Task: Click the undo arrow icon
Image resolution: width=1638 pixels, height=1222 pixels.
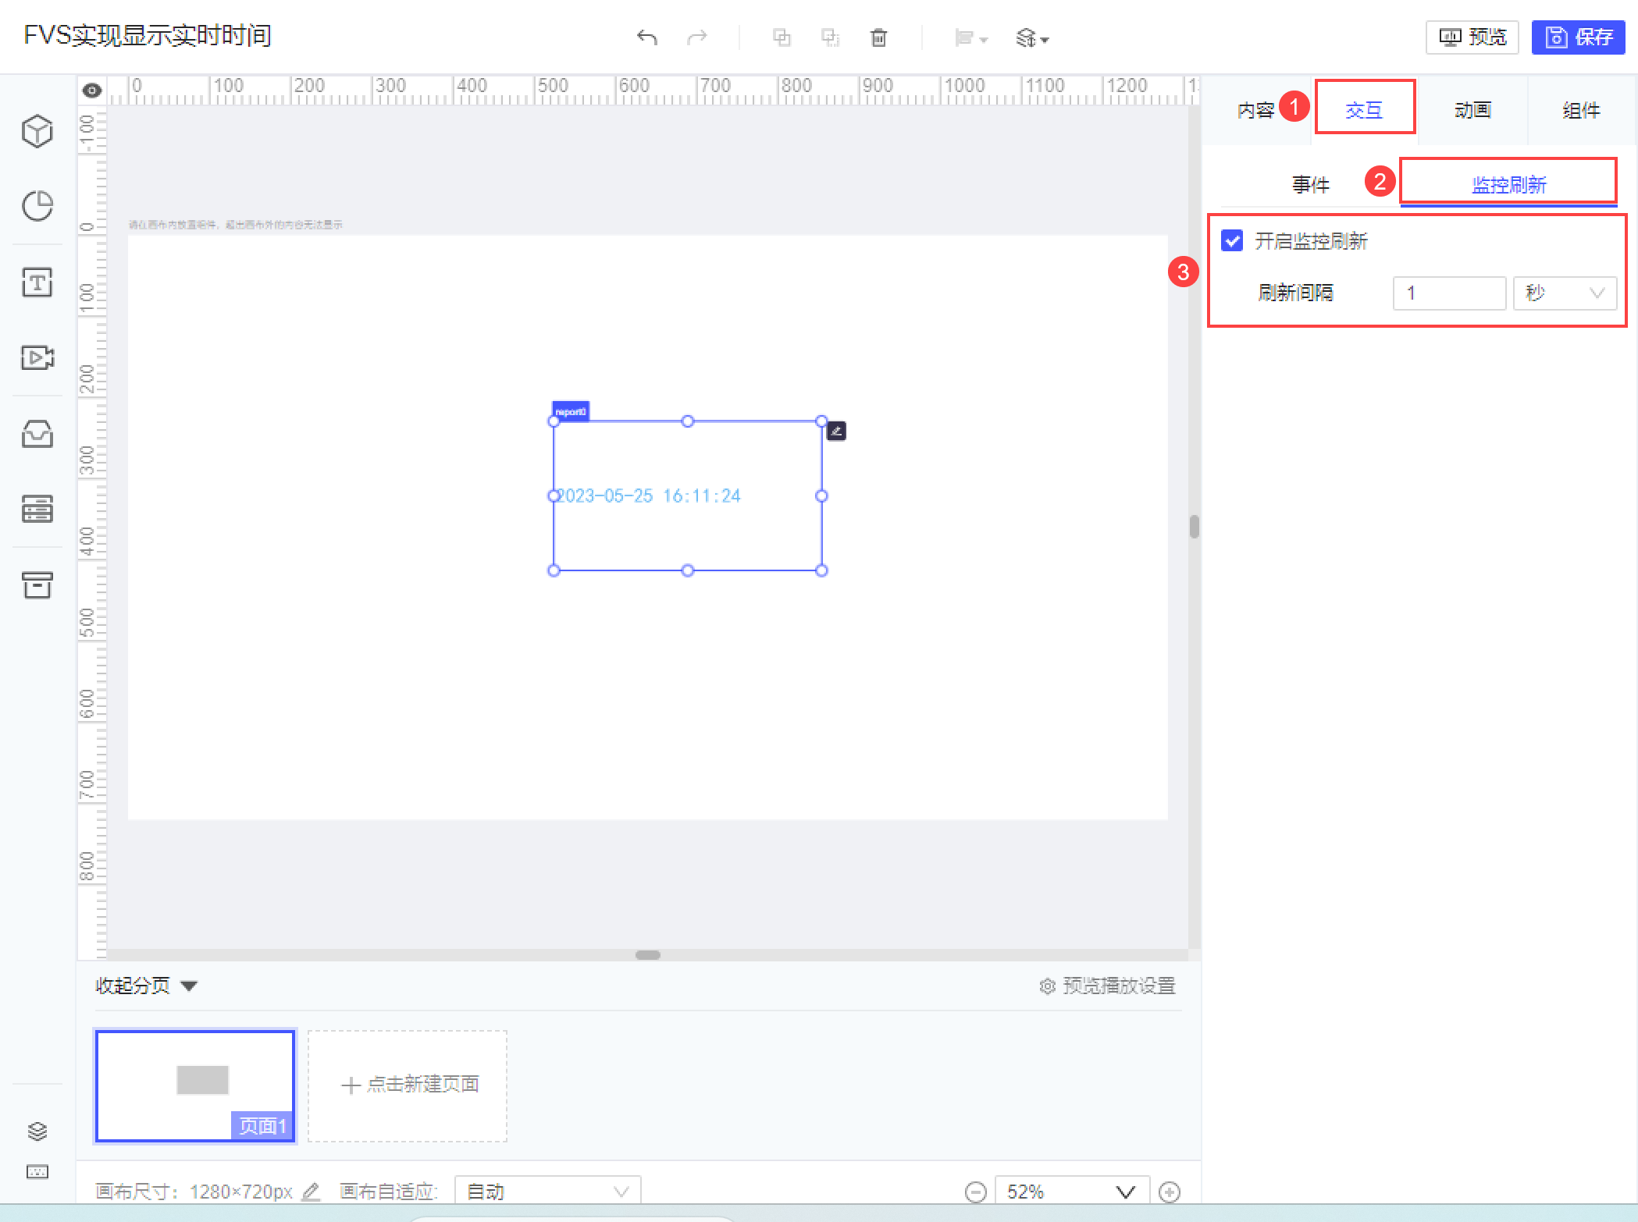Action: pyautogui.click(x=647, y=37)
